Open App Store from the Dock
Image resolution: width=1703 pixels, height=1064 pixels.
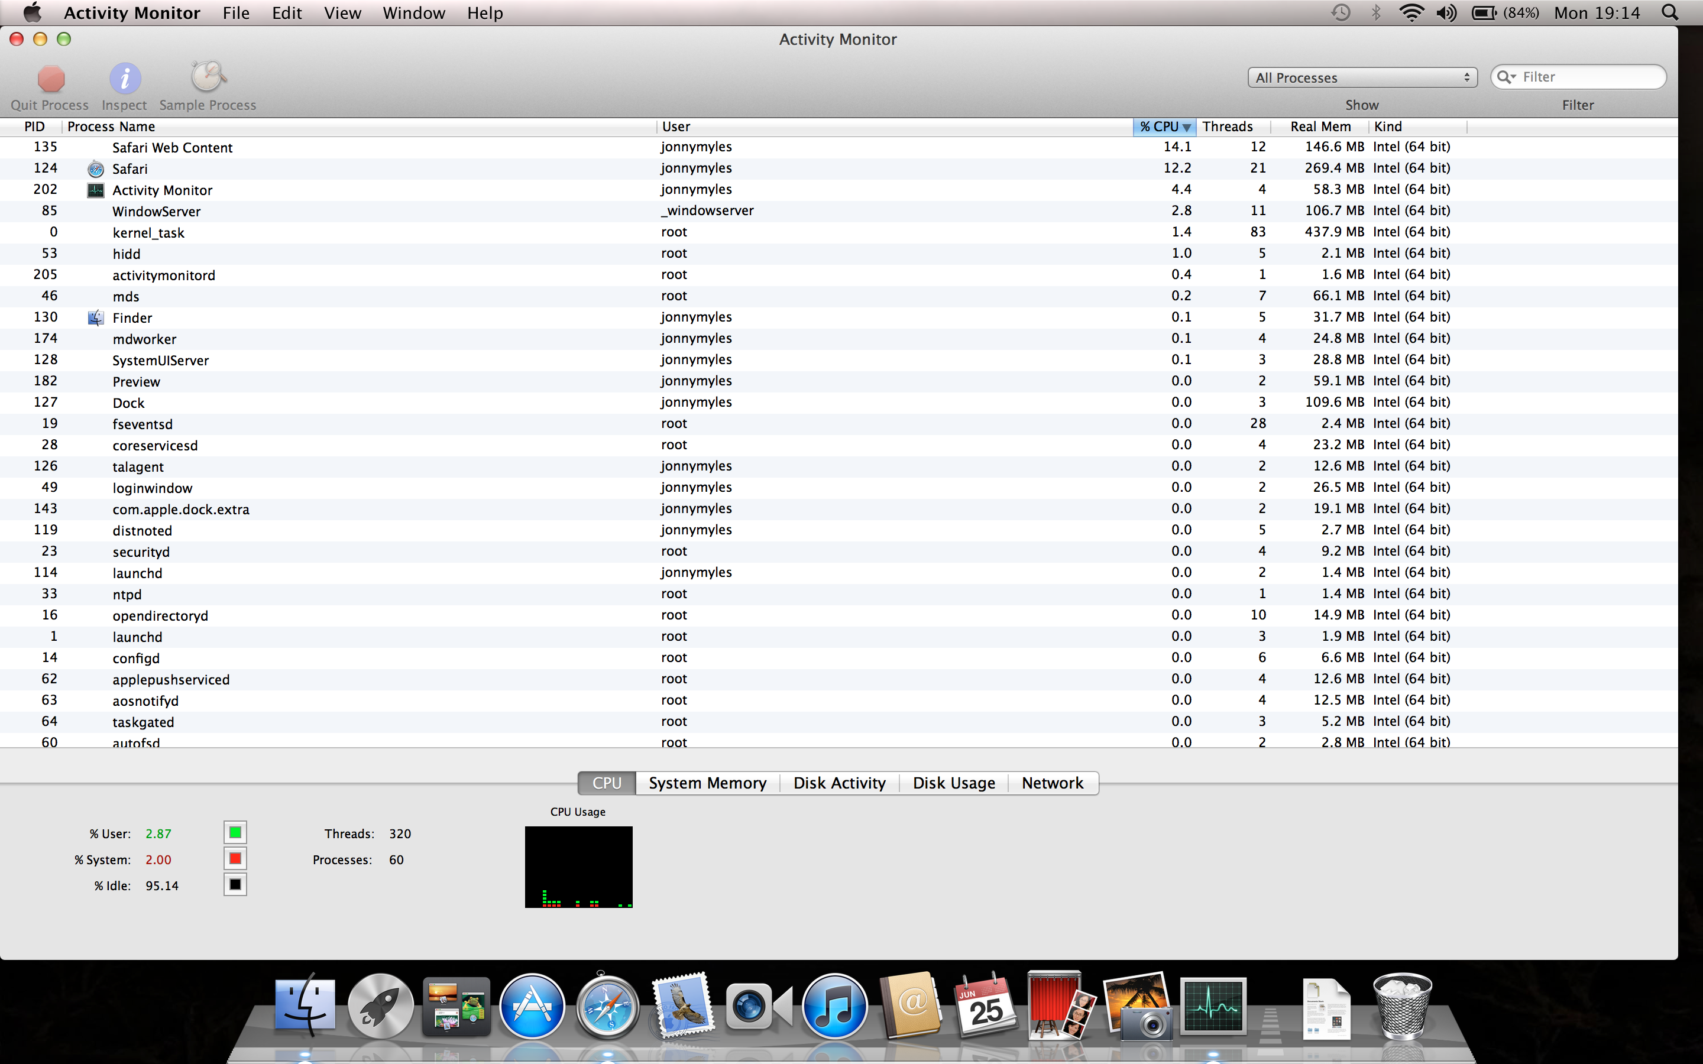[x=532, y=1006]
